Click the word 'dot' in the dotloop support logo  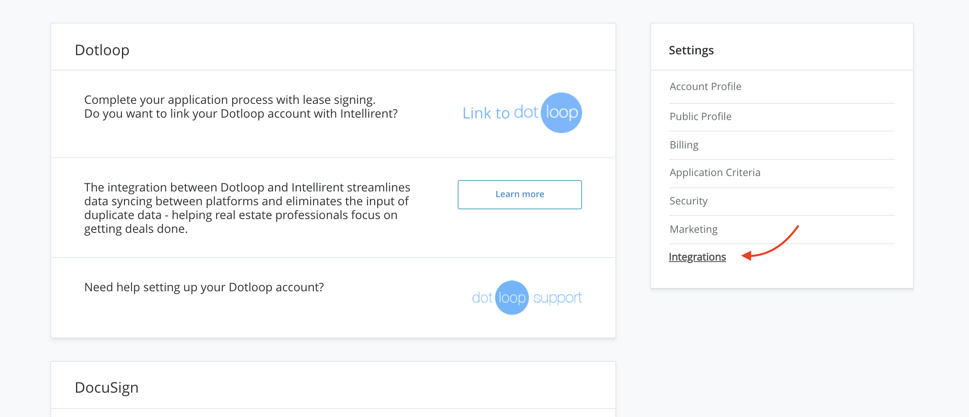click(482, 298)
